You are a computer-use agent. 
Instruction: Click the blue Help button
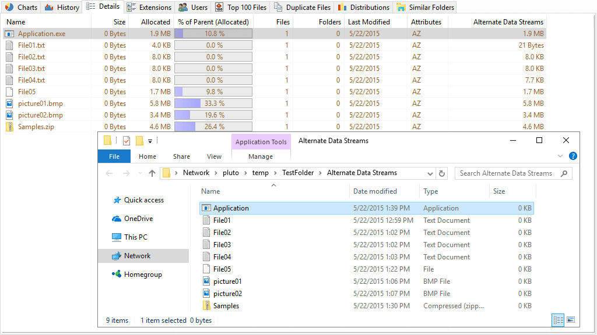coord(573,156)
